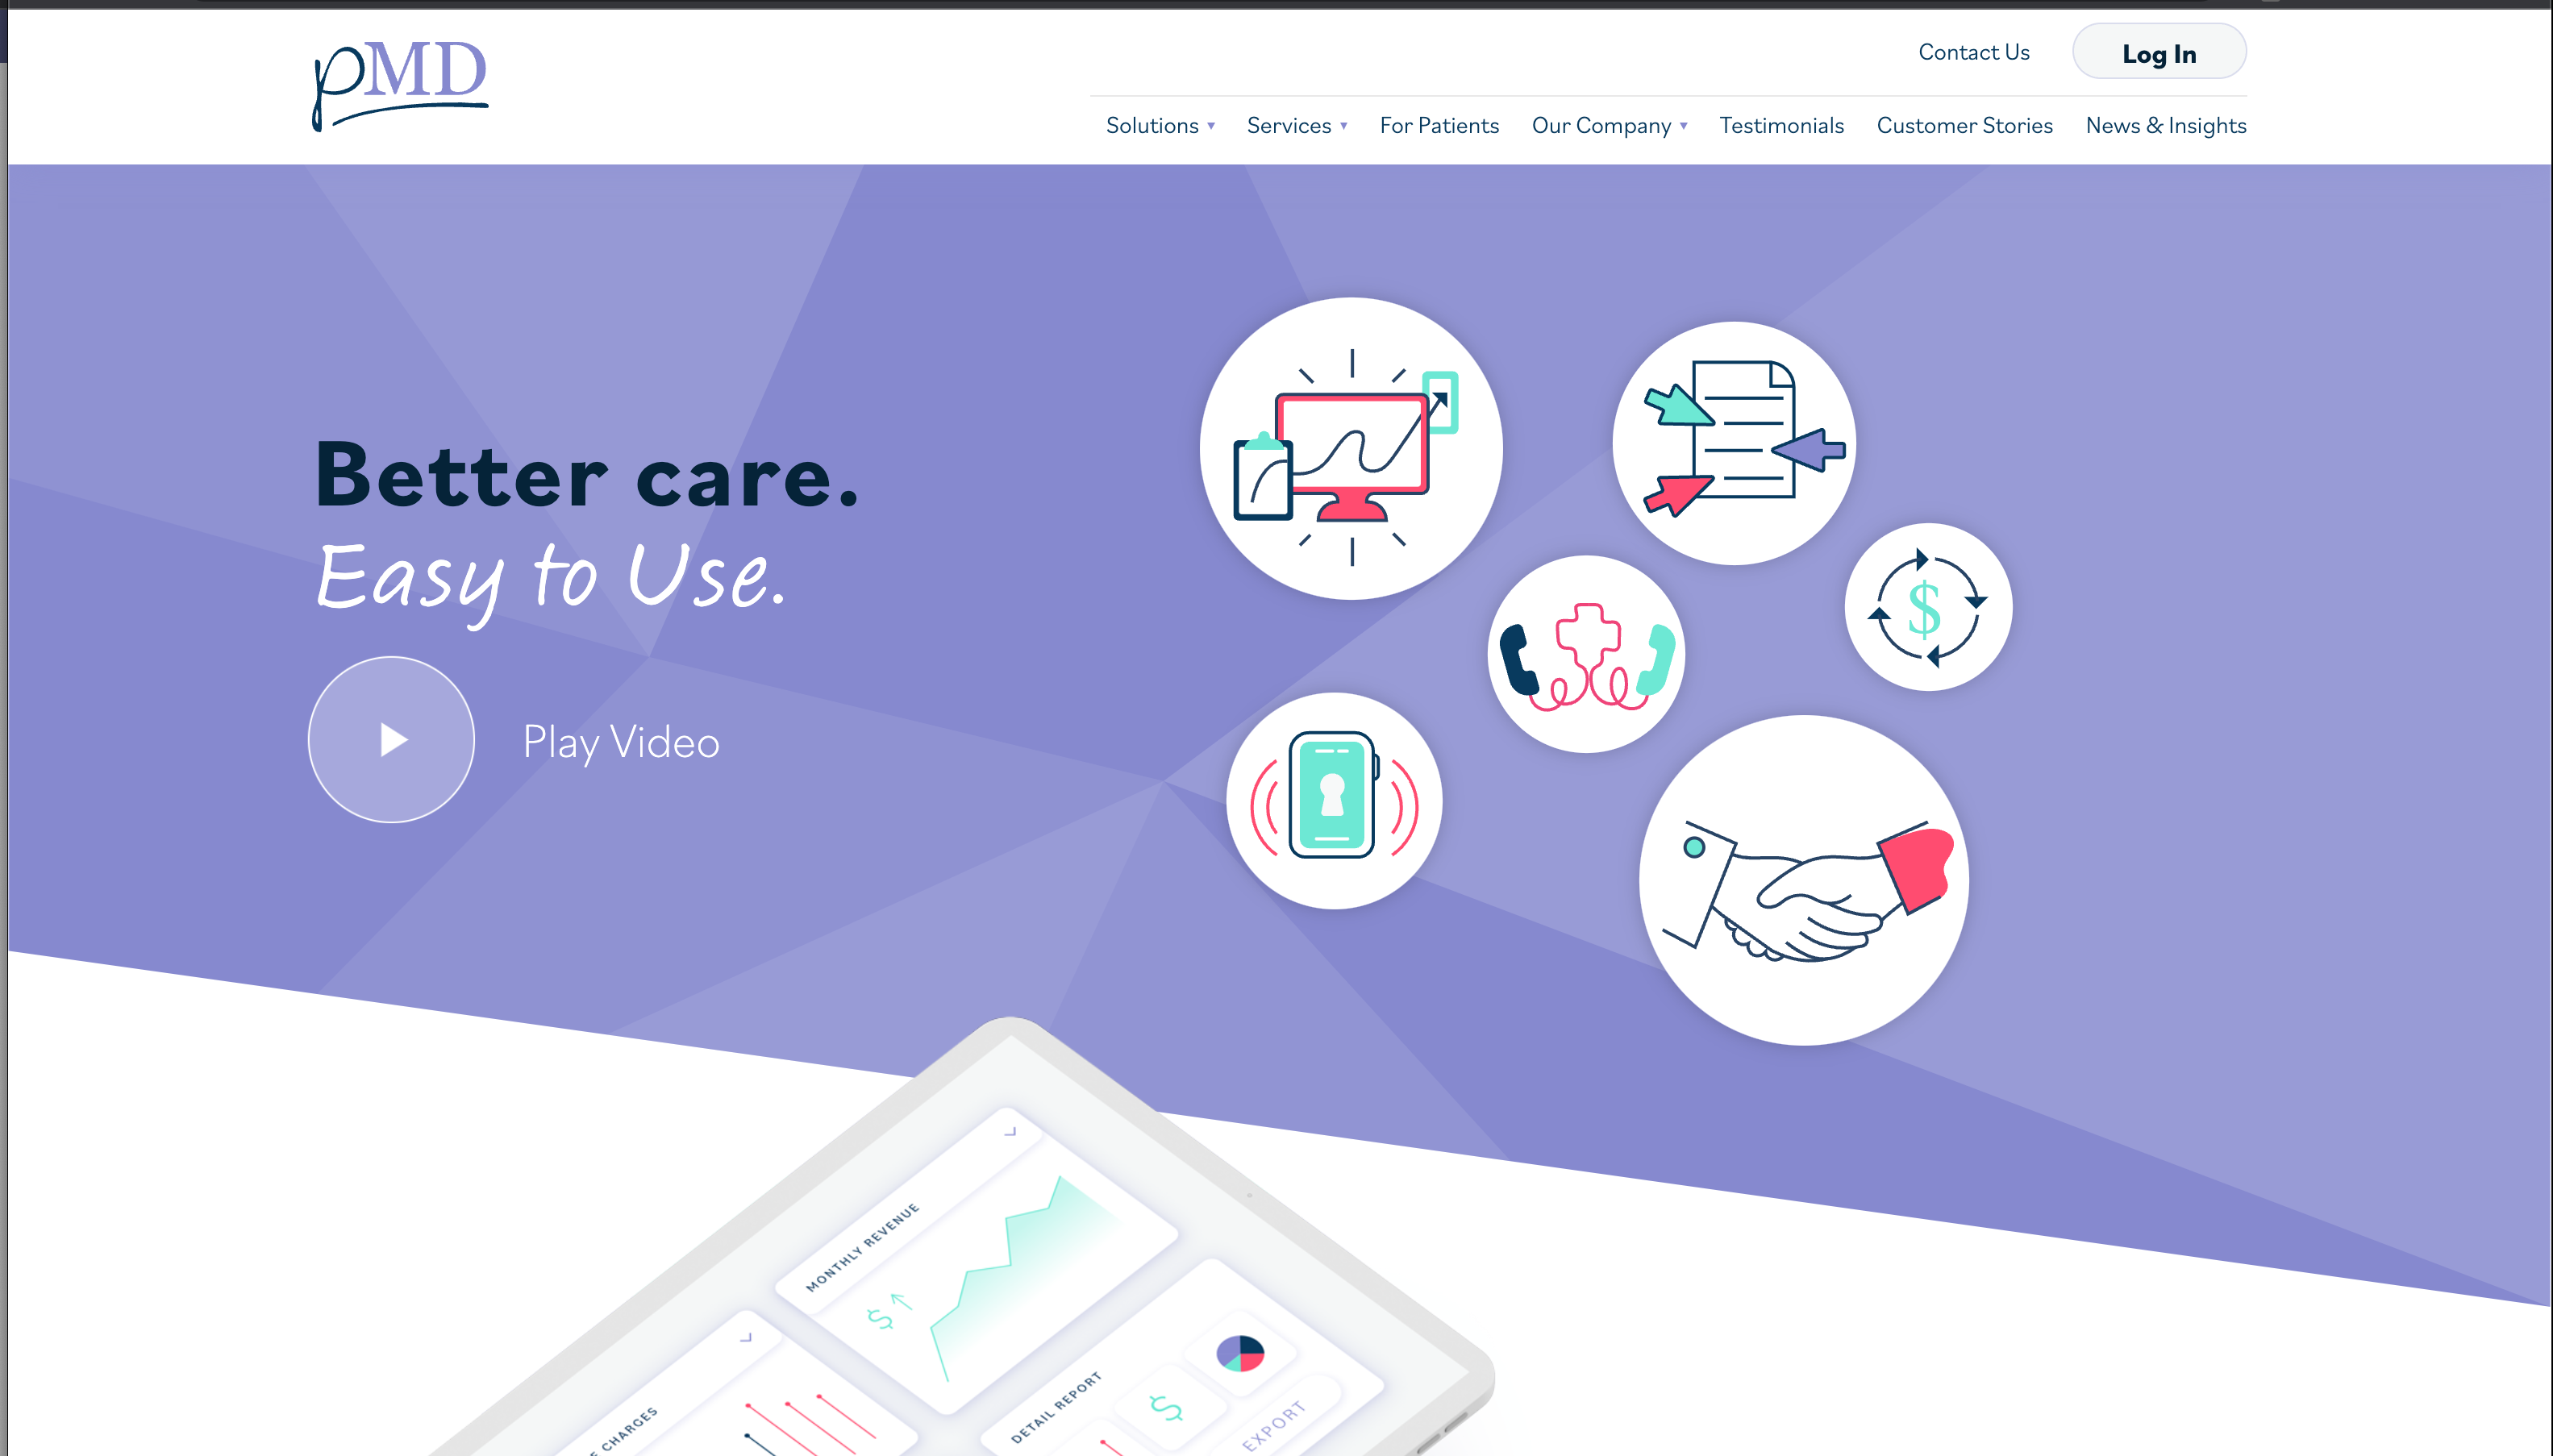Click the Log In button
This screenshot has height=1456, width=2553.
[x=2159, y=52]
